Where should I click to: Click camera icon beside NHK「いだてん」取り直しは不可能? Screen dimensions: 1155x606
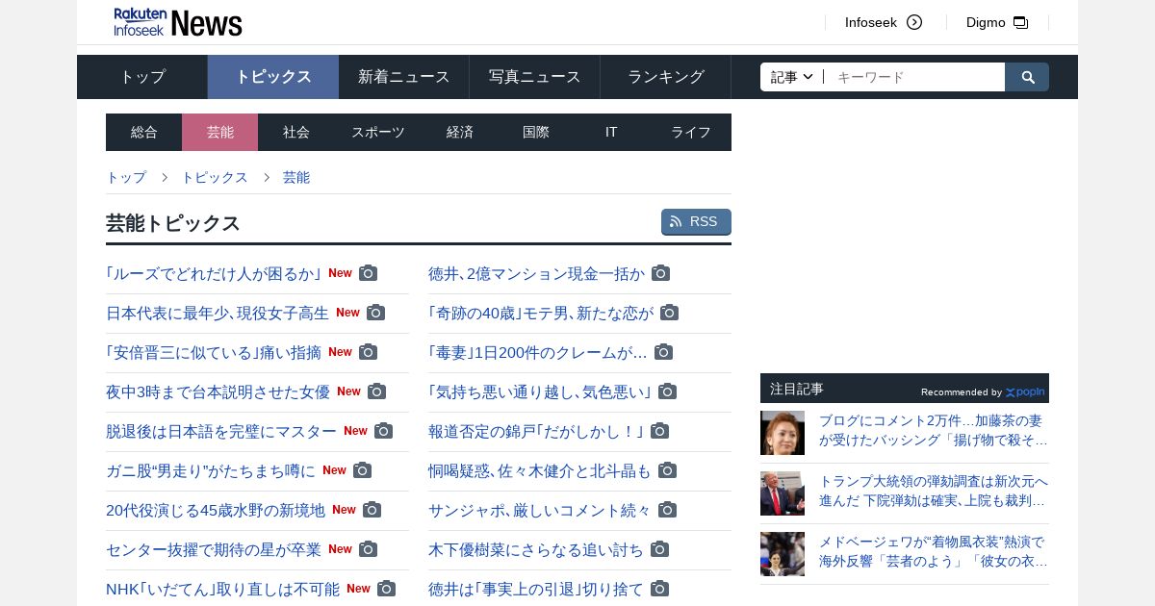tap(387, 589)
